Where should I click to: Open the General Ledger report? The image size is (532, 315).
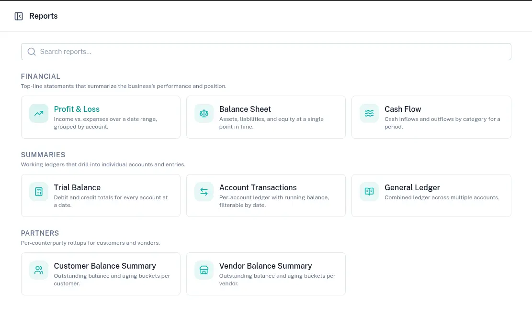point(431,196)
